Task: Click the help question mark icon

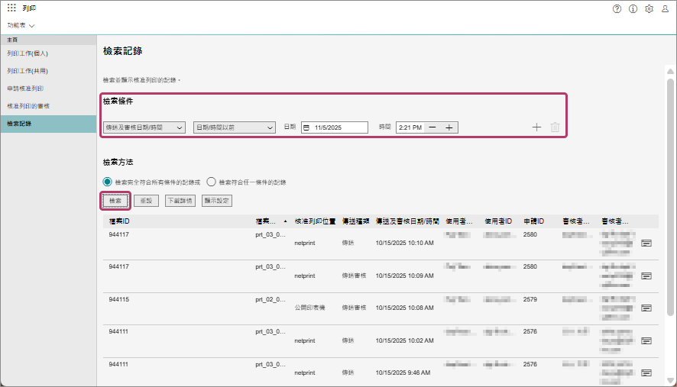Action: tap(617, 8)
